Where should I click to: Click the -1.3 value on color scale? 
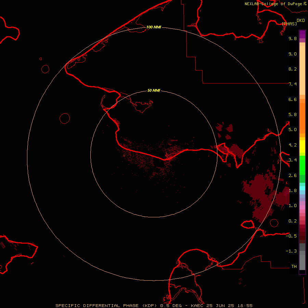click(291, 251)
